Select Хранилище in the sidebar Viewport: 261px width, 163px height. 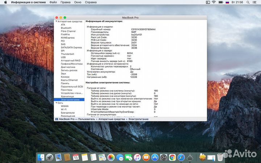67,96
